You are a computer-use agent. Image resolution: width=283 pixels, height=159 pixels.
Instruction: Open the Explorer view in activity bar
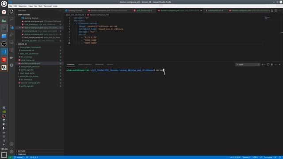point(11,11)
